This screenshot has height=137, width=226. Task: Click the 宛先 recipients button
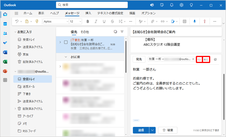[139, 59]
